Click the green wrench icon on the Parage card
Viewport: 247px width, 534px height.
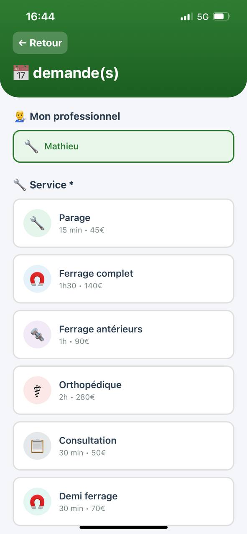[37, 223]
